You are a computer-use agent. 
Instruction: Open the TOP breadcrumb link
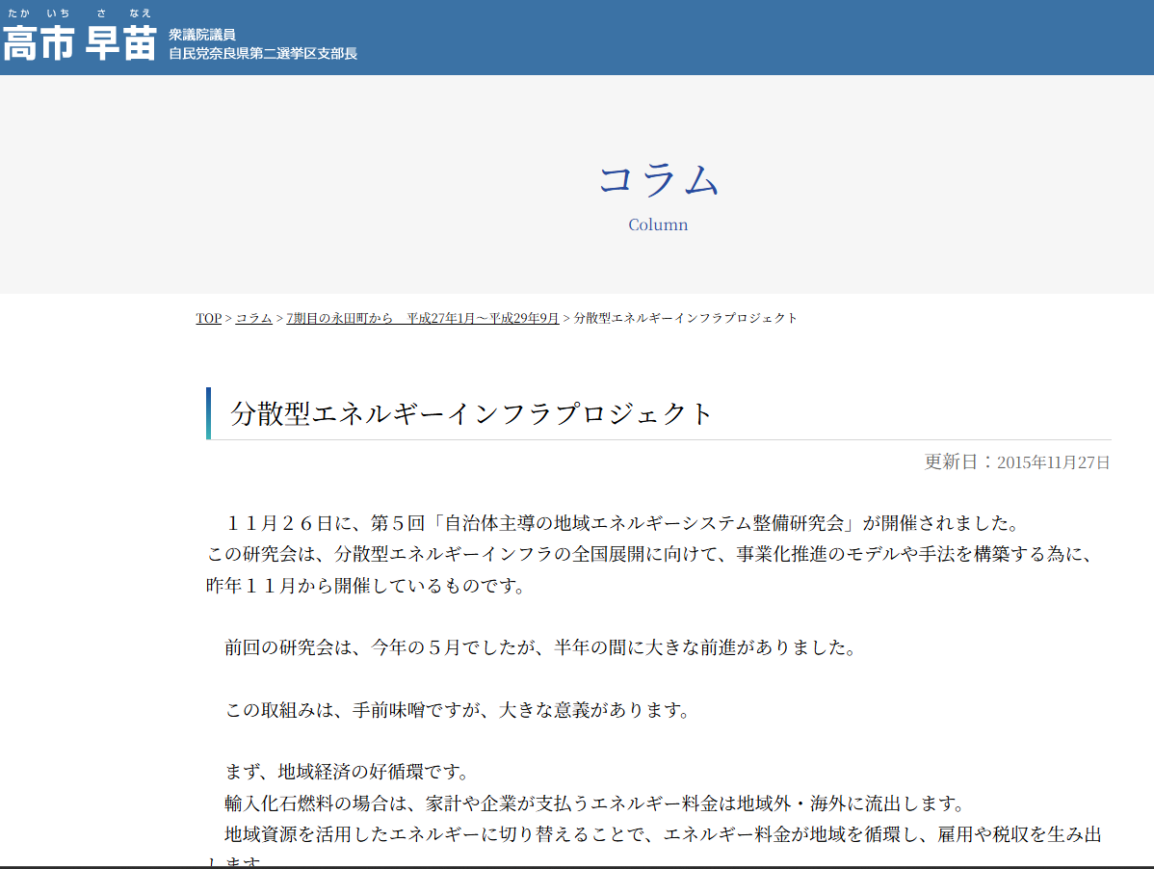207,317
